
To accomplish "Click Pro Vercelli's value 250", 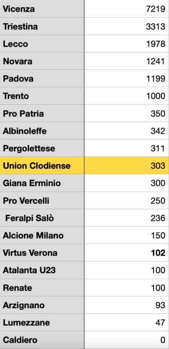I will point(127,200).
